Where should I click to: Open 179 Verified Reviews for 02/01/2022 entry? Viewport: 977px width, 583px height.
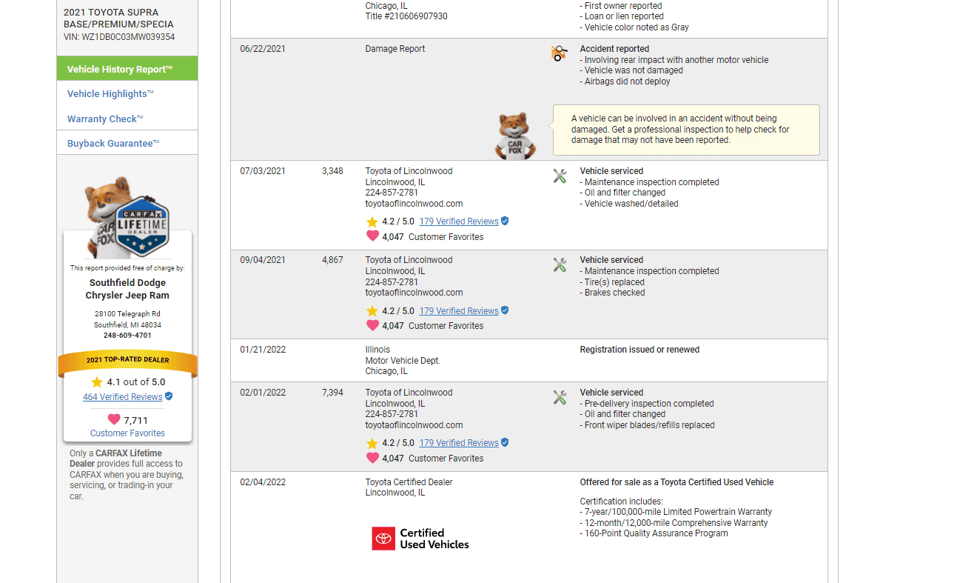459,443
